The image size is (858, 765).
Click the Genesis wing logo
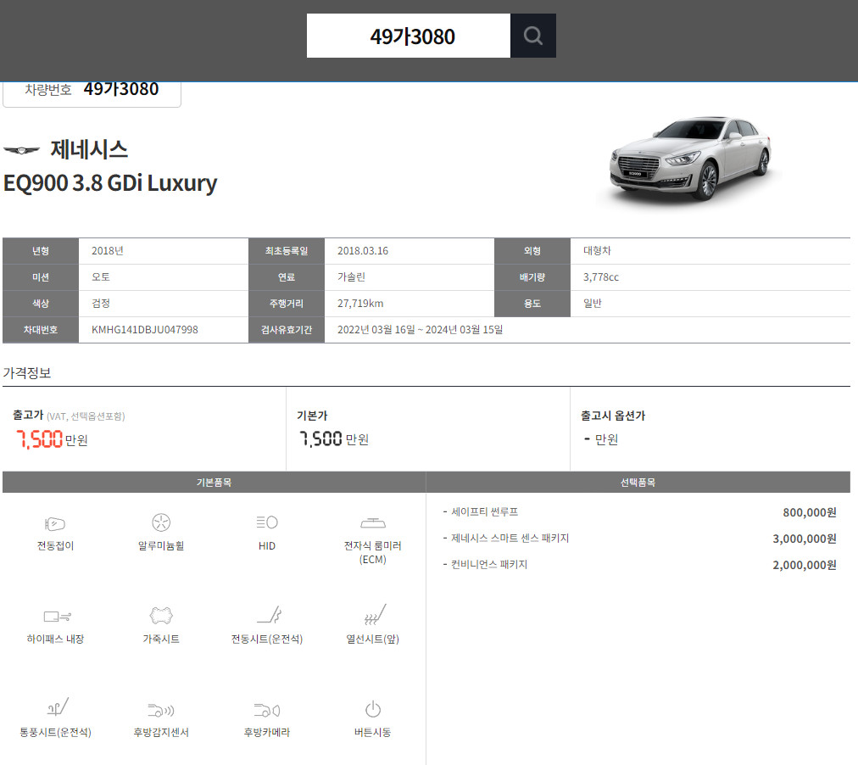coord(22,150)
